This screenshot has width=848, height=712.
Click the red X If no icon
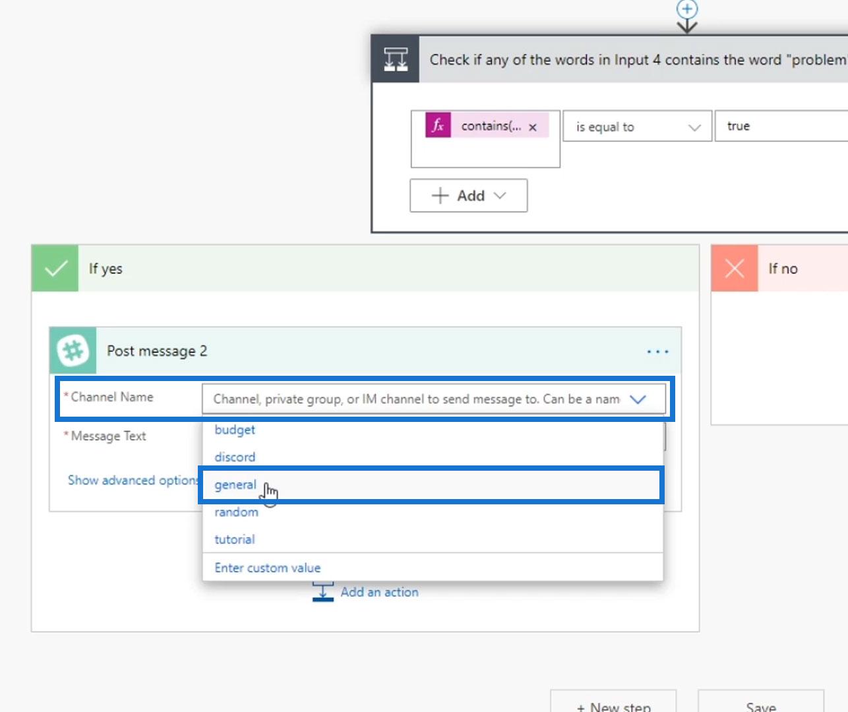click(735, 268)
